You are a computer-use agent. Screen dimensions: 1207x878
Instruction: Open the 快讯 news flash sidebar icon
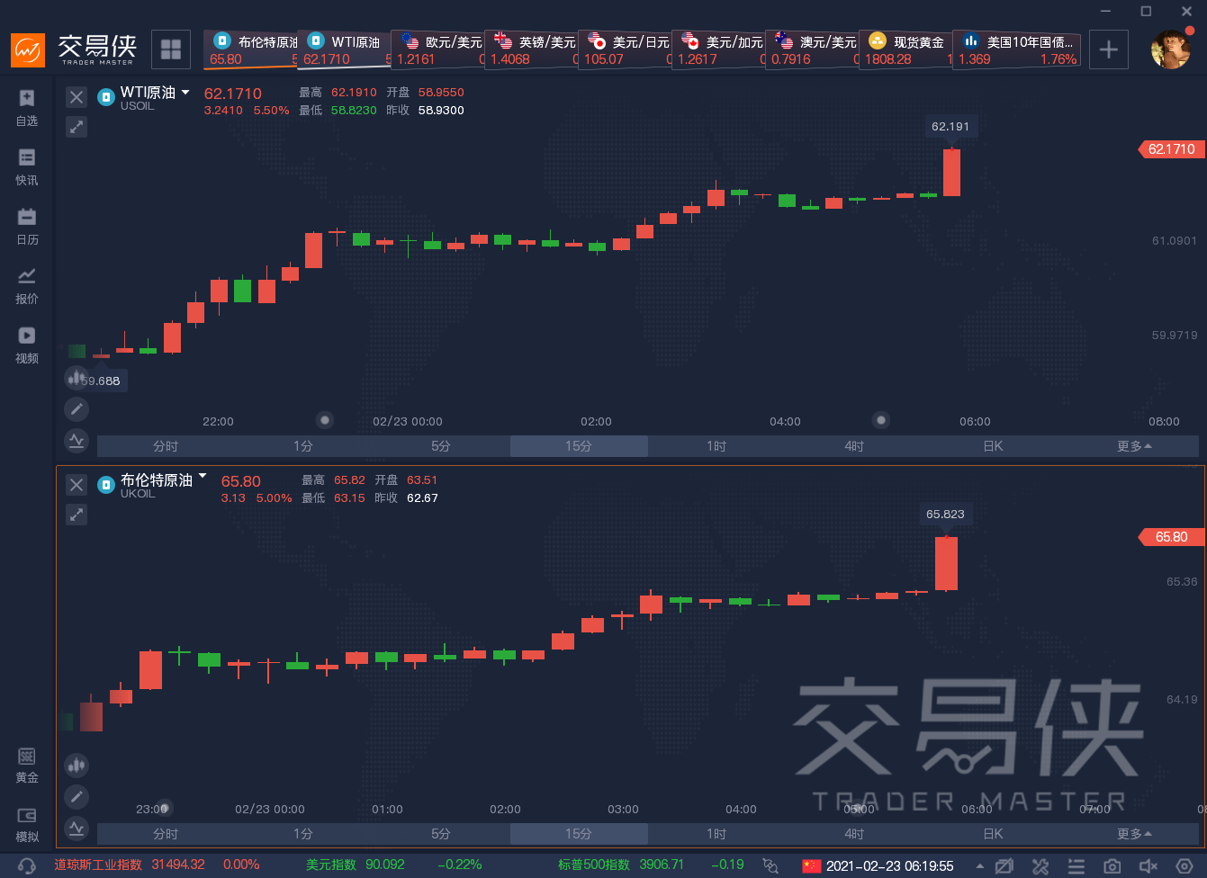pos(27,166)
